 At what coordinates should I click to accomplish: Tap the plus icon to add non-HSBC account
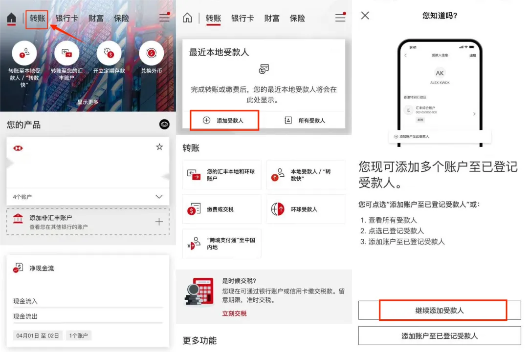(x=159, y=222)
